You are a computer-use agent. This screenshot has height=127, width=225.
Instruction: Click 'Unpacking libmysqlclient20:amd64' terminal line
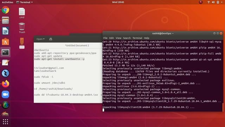pos(148,107)
